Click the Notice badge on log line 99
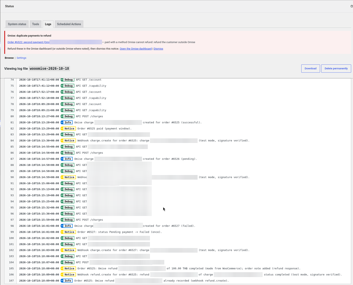 pyautogui.click(x=68, y=232)
